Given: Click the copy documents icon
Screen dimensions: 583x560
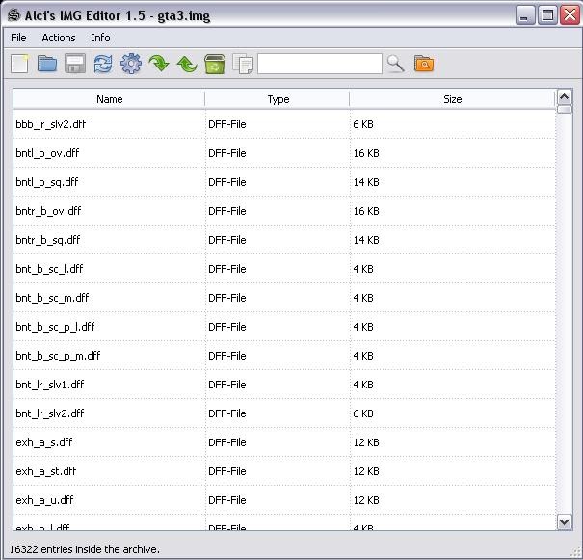Looking at the screenshot, I should point(243,64).
